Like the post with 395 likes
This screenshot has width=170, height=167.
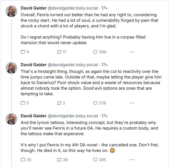pos(95,160)
